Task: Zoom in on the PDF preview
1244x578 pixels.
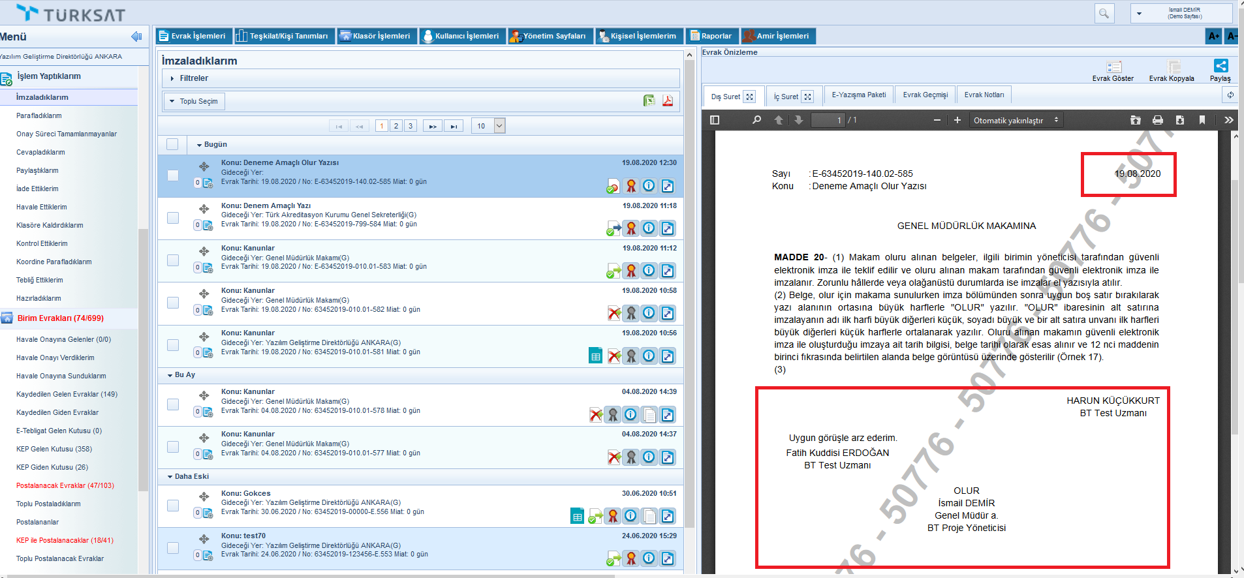Action: coord(957,120)
